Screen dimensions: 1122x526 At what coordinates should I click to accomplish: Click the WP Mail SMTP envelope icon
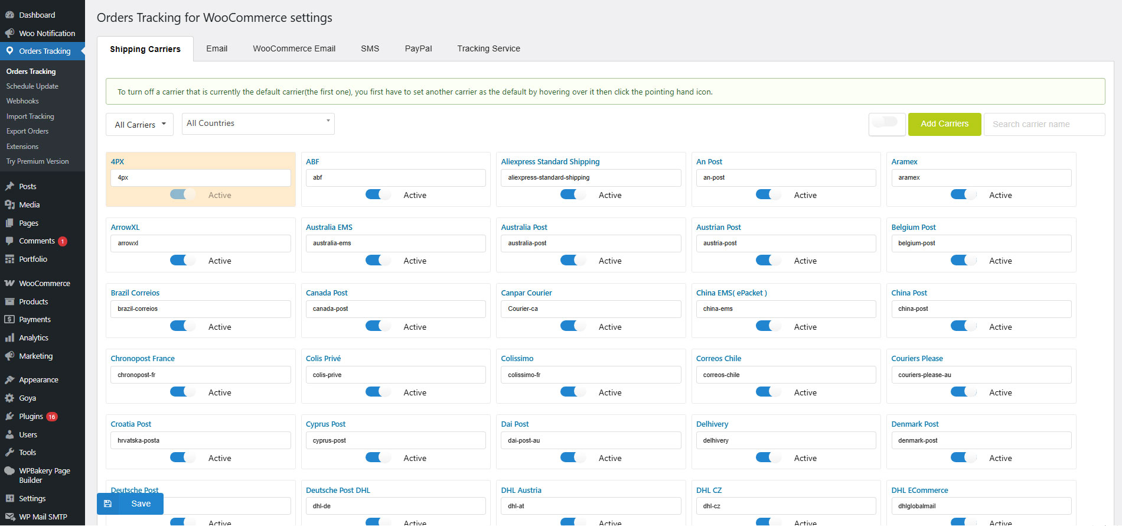(x=9, y=517)
